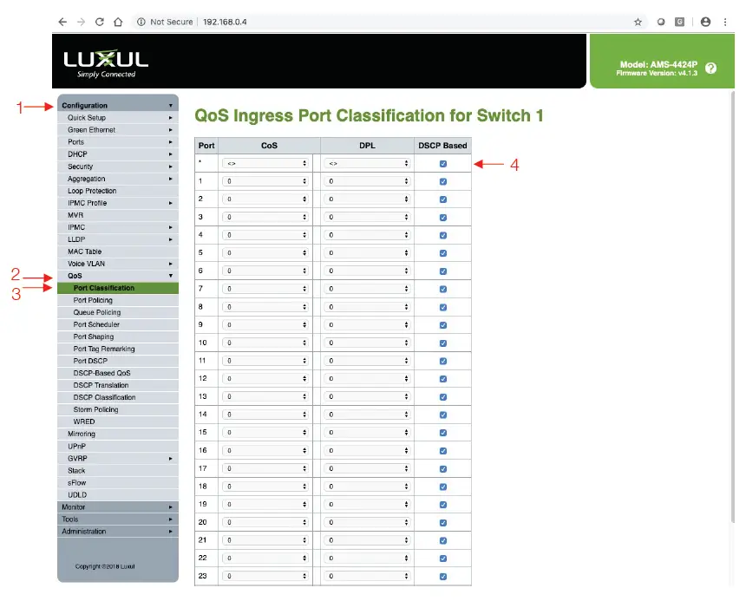The height and width of the screenshot is (601, 746).
Task: Disable DSCP Based for port 10
Action: click(443, 343)
